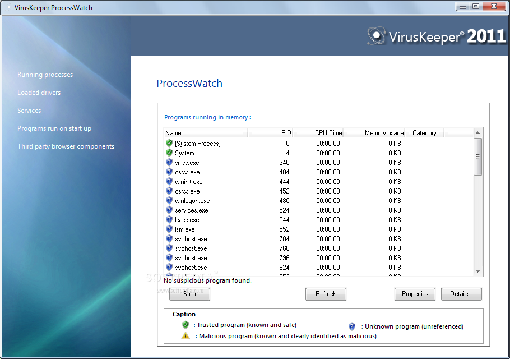Click the Malicious program warning triangle in Caption
This screenshot has width=510, height=359.
186,335
